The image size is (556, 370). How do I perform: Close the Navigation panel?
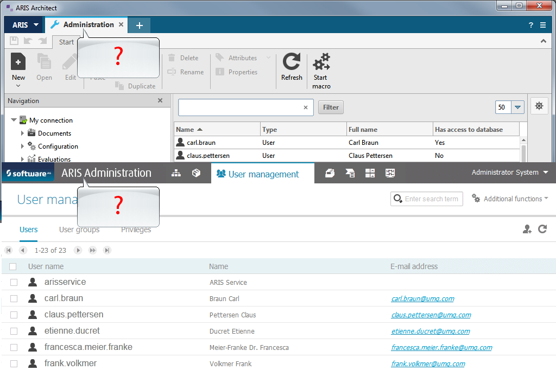[x=160, y=101]
